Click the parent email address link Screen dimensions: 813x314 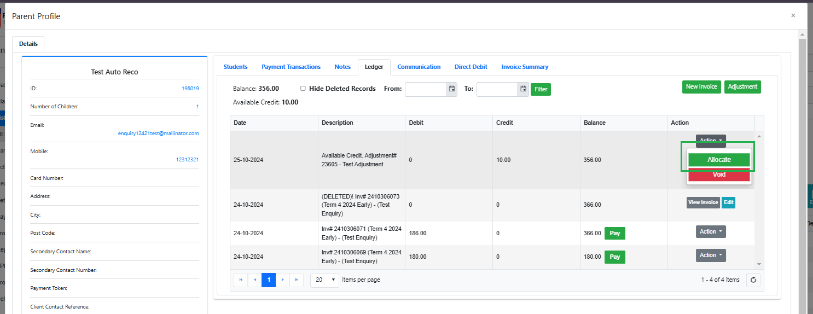tap(159, 133)
